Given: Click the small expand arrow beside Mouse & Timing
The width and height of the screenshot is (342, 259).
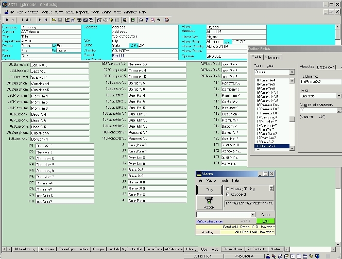Looking at the screenshot, I should coord(271,188).
